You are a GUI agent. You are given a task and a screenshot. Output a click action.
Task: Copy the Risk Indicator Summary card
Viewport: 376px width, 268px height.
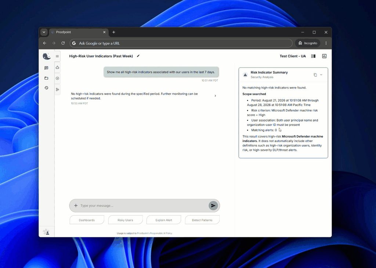pos(315,75)
